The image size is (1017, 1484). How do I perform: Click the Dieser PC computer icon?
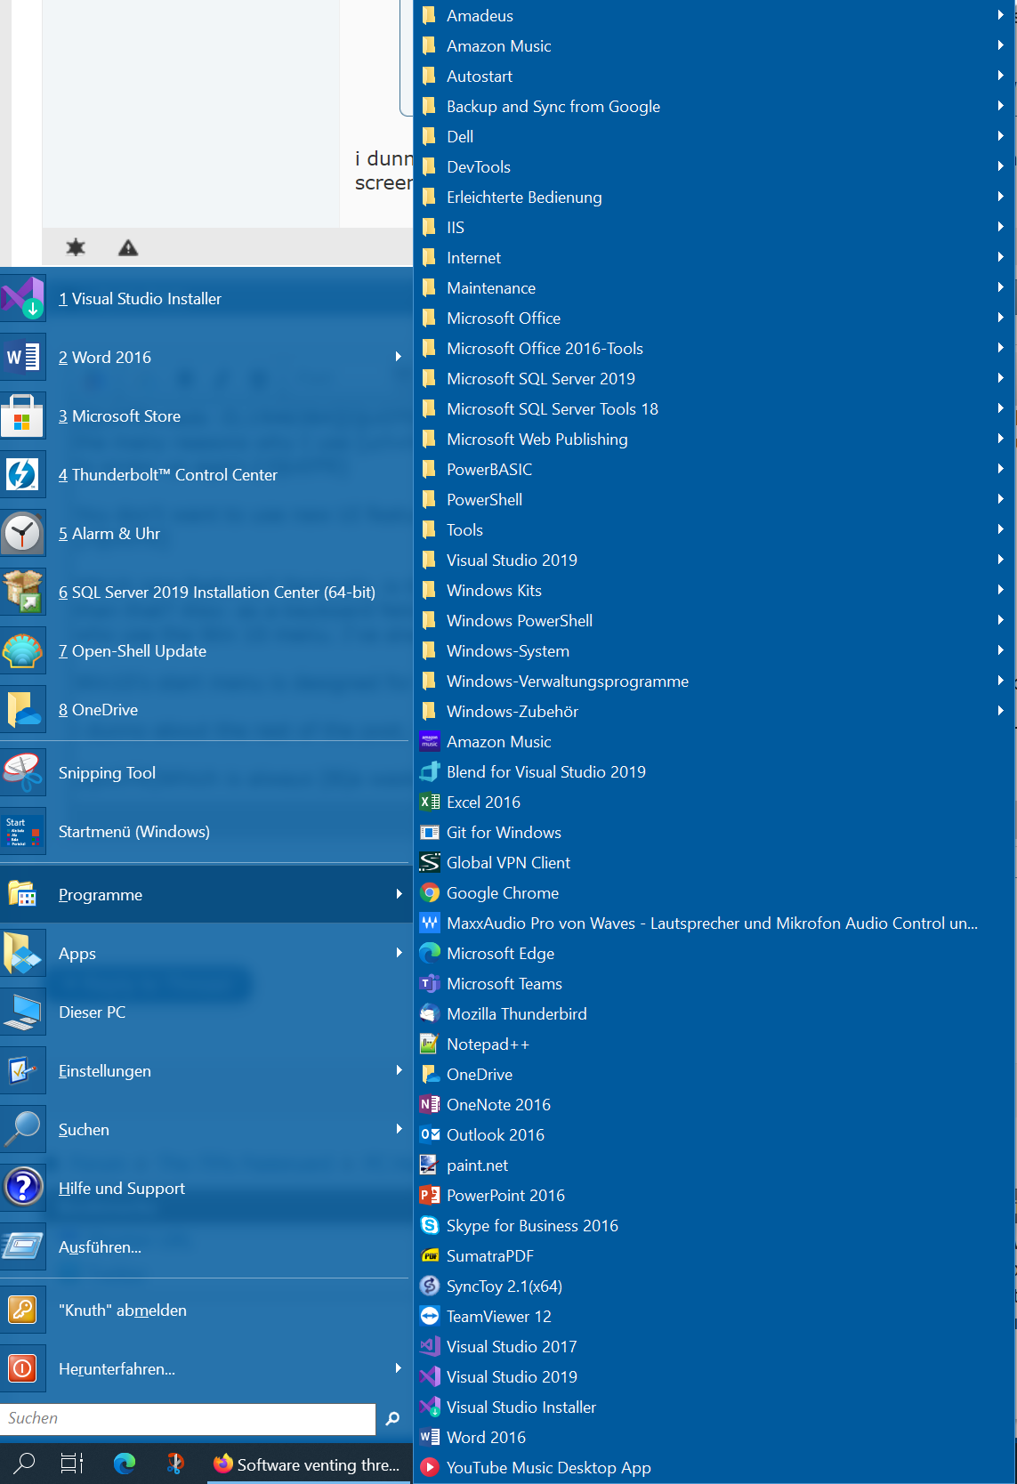pyautogui.click(x=23, y=1012)
